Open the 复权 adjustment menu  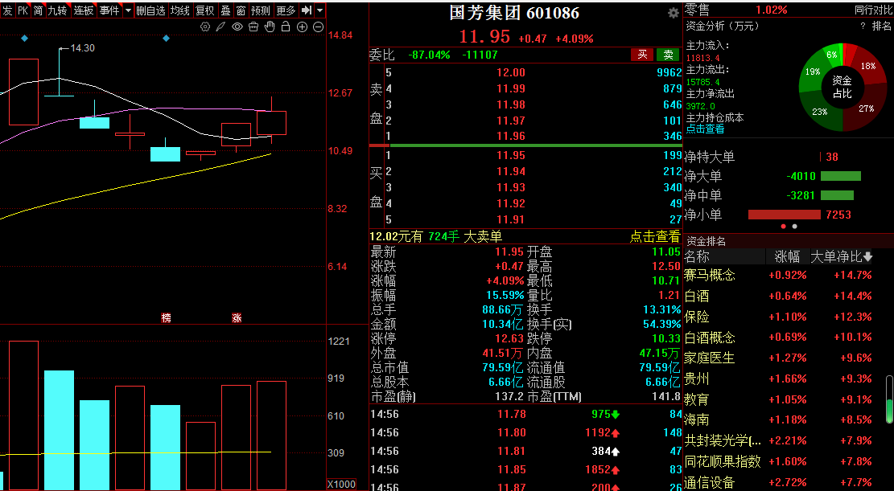pyautogui.click(x=205, y=10)
